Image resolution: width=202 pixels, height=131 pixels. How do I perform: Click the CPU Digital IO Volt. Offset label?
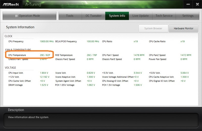click(x=162, y=81)
